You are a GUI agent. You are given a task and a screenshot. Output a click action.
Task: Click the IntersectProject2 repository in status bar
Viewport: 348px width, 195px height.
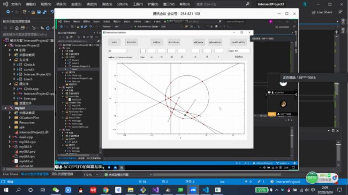285,182
